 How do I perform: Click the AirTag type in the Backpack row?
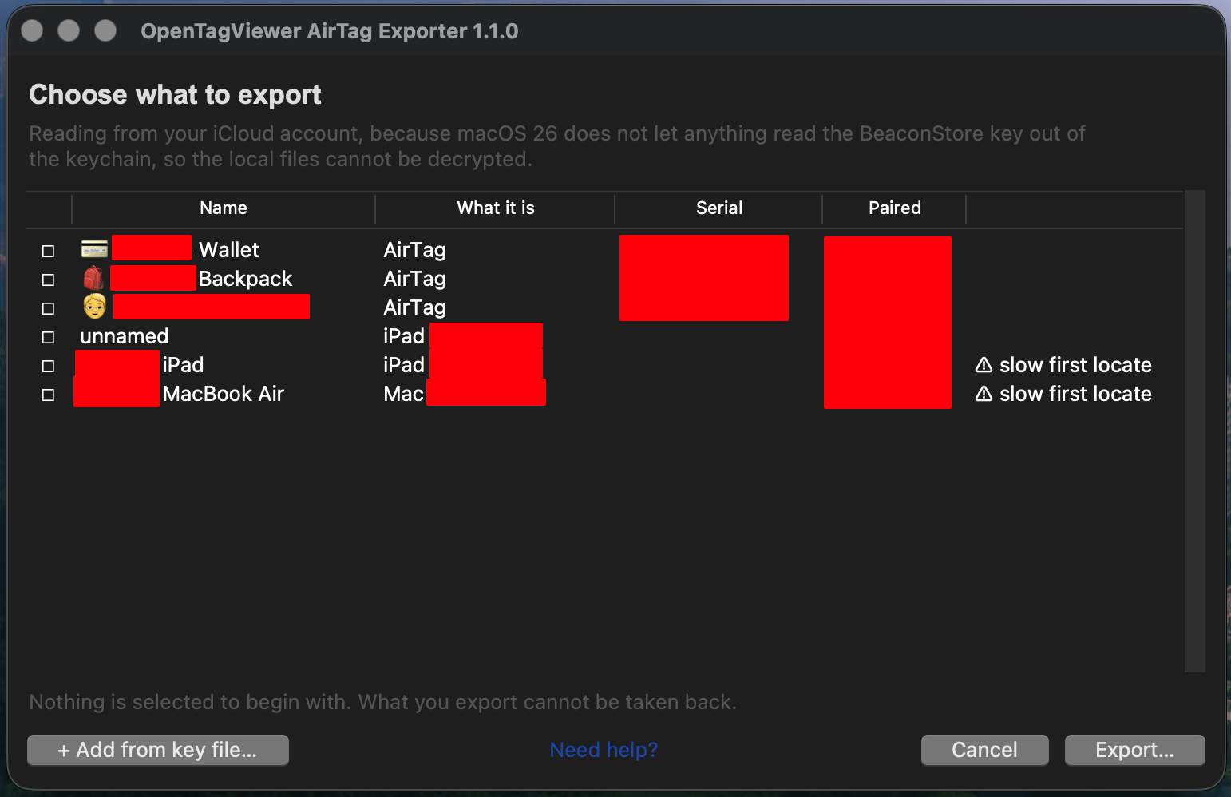click(x=415, y=279)
